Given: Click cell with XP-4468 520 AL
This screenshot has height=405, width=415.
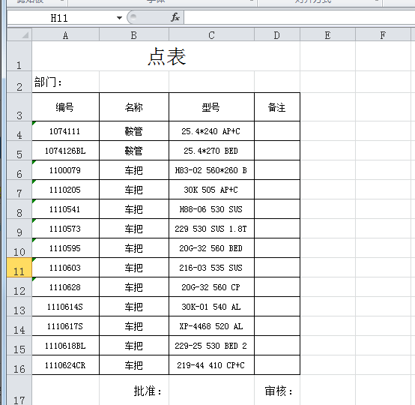Looking at the screenshot, I should tap(211, 326).
